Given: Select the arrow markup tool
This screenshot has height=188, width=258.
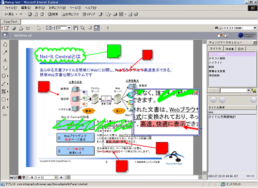Looking at the screenshot, I should pyautogui.click(x=5, y=52).
